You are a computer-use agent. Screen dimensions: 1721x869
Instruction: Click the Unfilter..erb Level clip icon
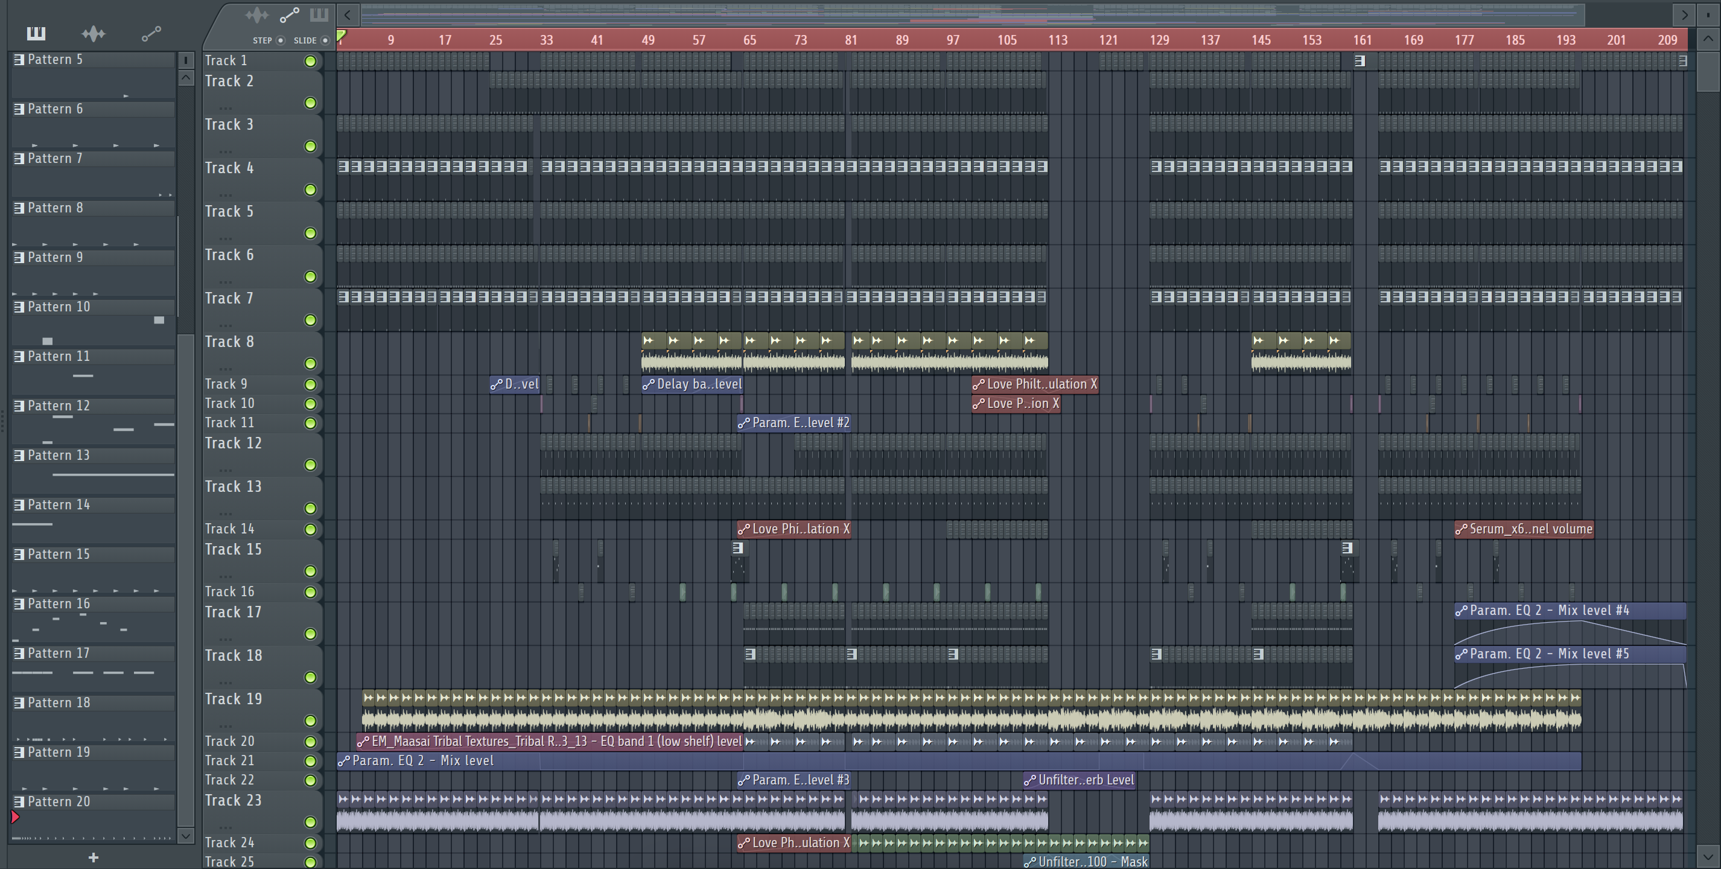coord(1029,780)
